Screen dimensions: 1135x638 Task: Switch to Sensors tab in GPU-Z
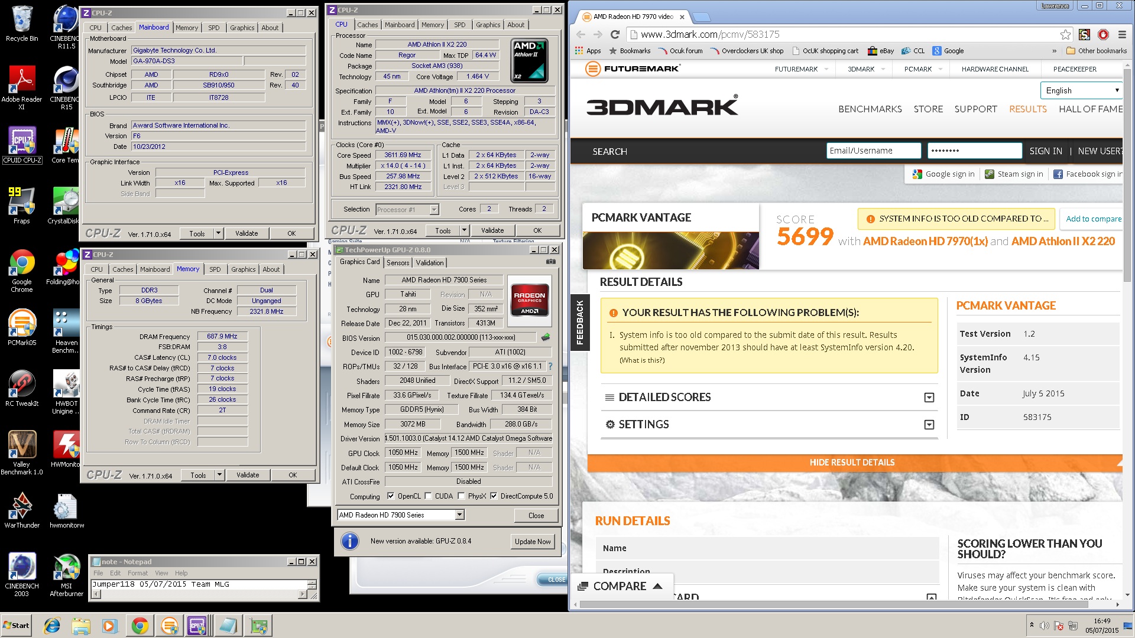(398, 263)
